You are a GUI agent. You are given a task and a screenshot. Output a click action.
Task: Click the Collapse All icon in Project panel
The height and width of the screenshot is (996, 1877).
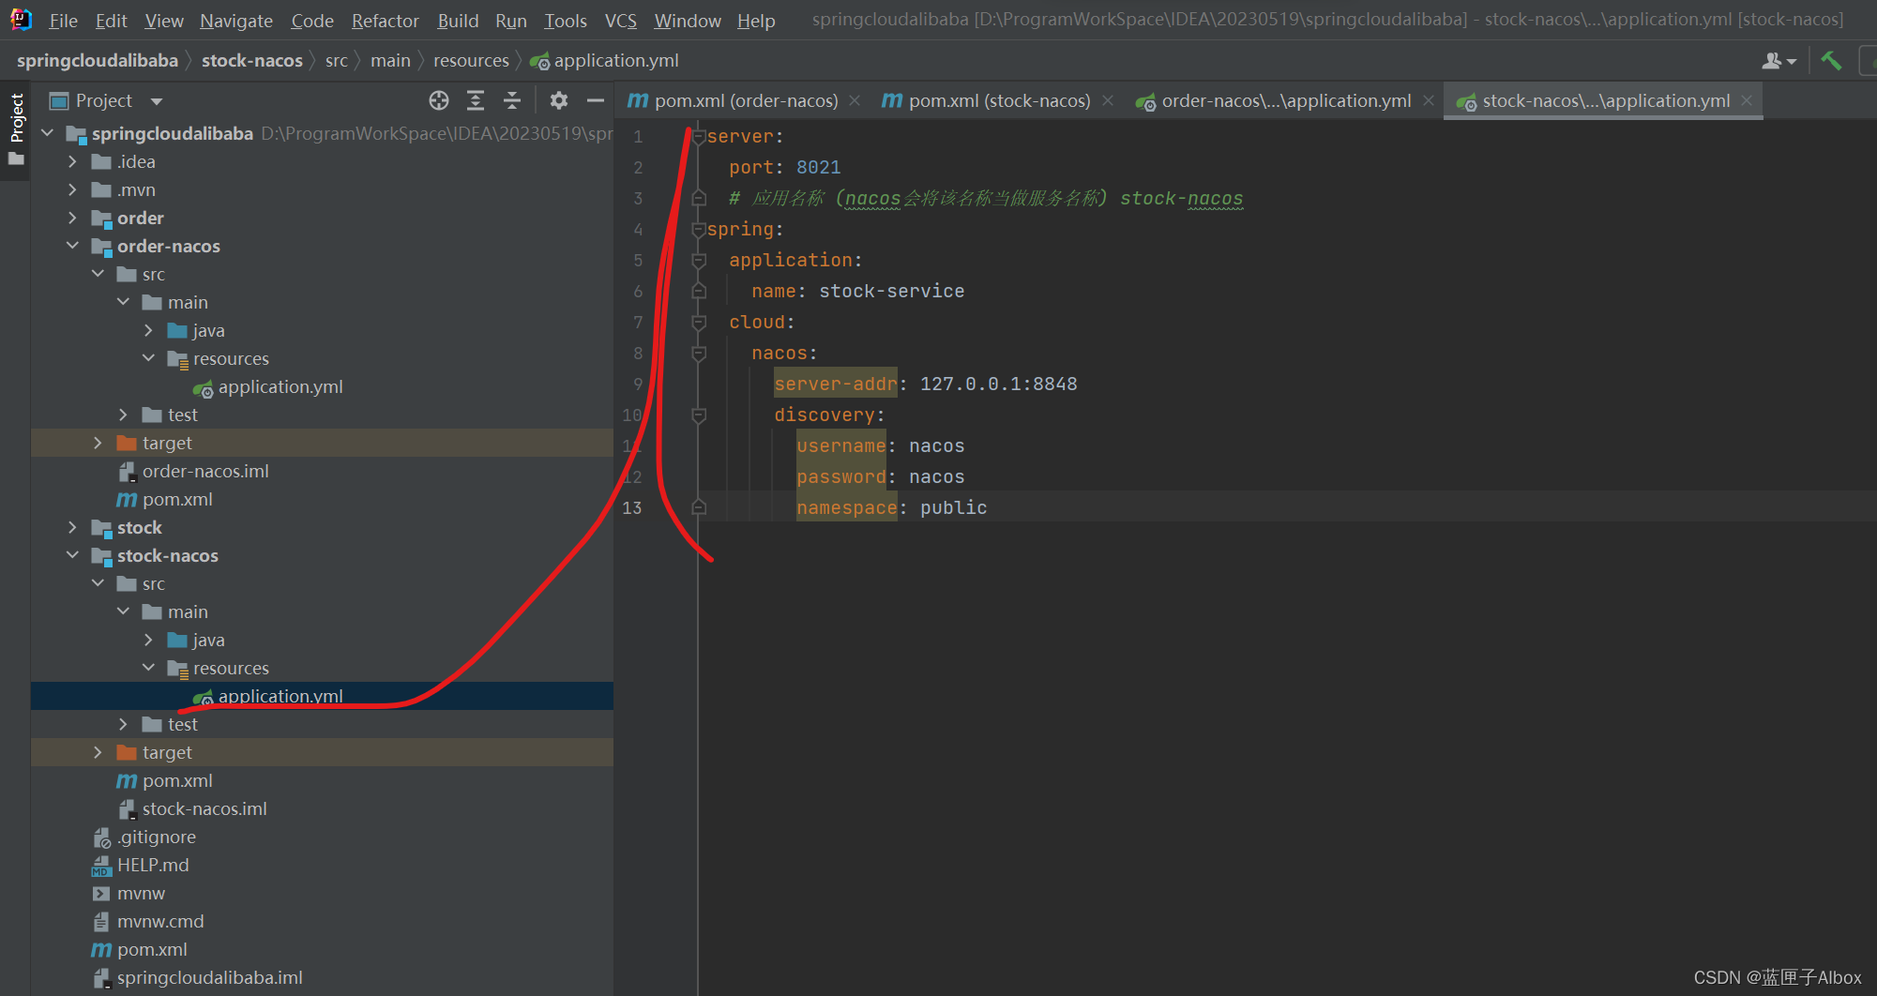click(x=512, y=100)
